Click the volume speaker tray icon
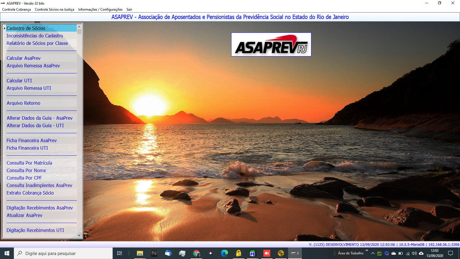The width and height of the screenshot is (460, 259). point(414,253)
